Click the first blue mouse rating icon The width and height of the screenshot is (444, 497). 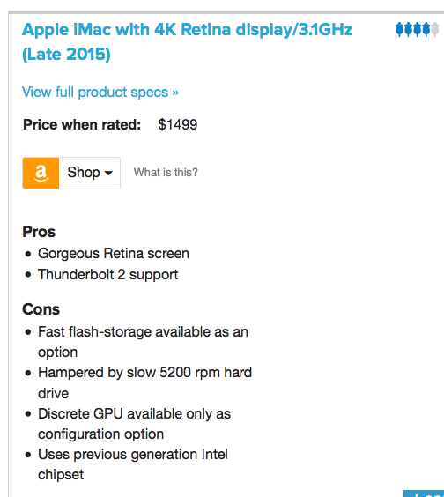(400, 29)
